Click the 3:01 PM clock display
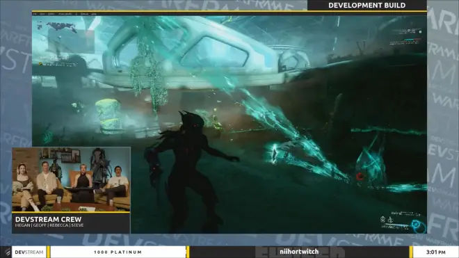459x258 pixels. coord(435,252)
